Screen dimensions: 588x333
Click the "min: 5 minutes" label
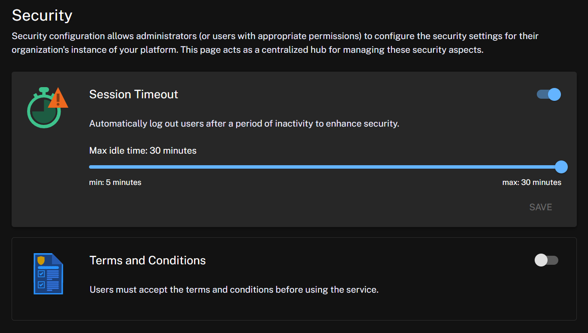point(115,182)
